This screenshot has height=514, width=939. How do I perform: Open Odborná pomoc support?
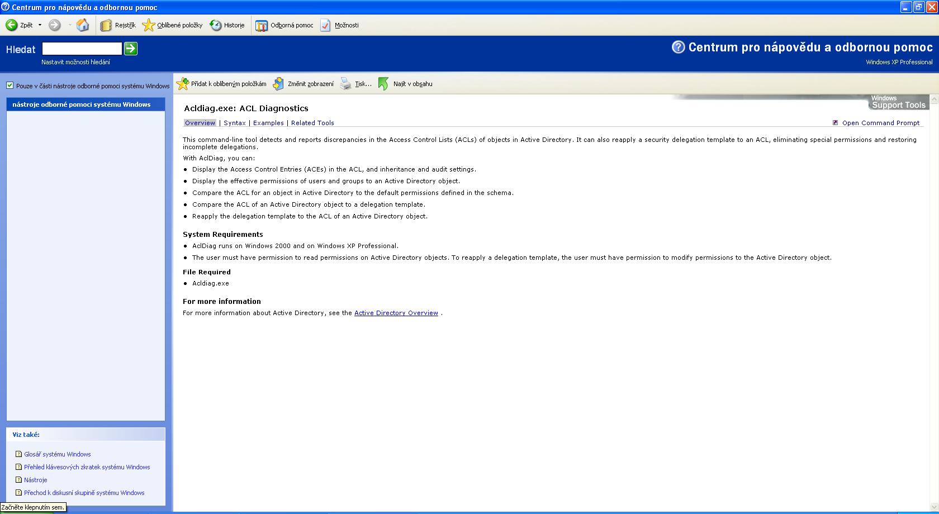pyautogui.click(x=284, y=25)
